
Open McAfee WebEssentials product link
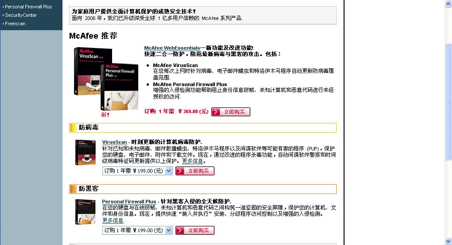point(172,48)
